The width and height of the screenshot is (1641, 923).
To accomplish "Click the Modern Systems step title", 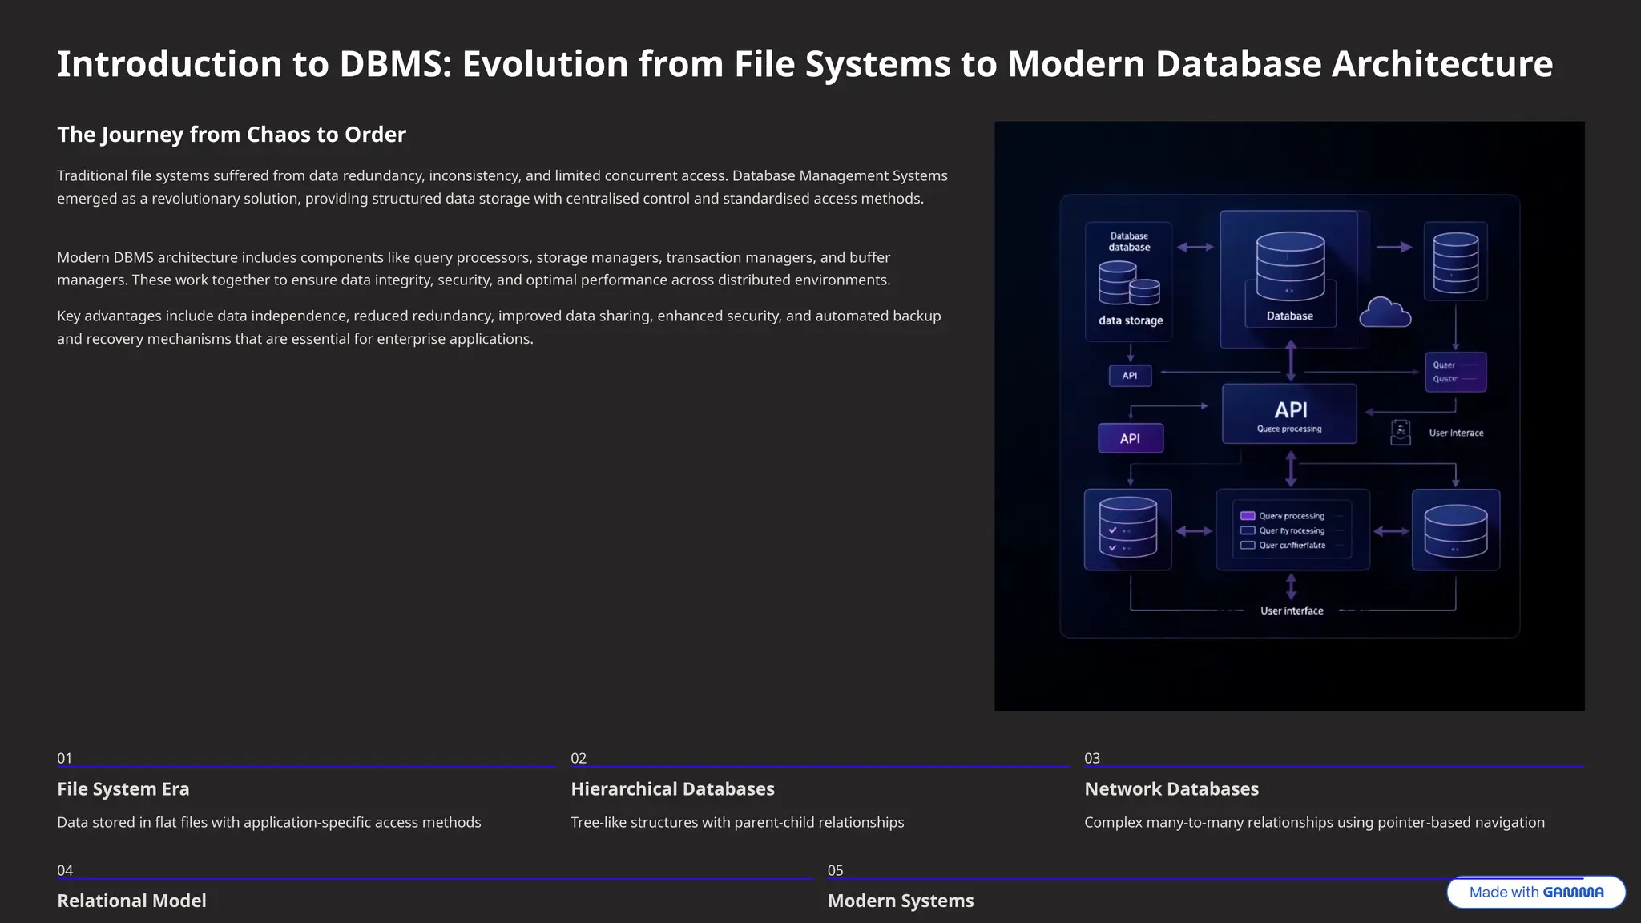I will click(900, 901).
